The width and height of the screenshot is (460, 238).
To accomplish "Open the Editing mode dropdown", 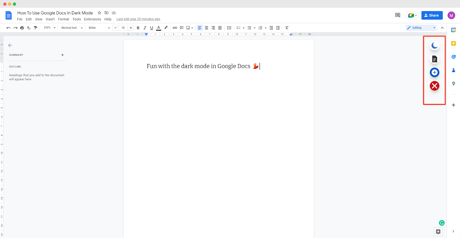I will pyautogui.click(x=421, y=28).
